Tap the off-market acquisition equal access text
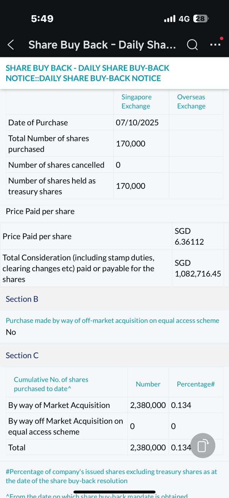 (112, 321)
